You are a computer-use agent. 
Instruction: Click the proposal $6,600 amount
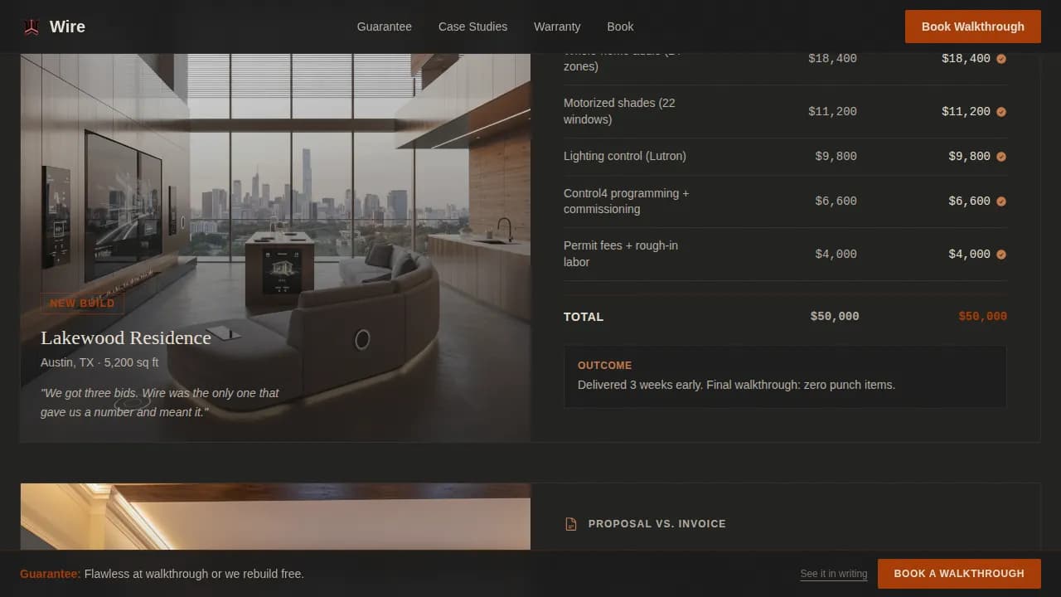tap(836, 201)
